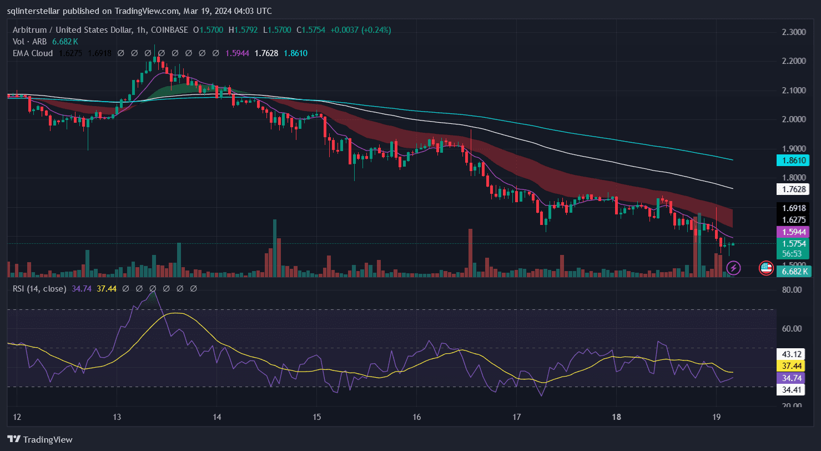The width and height of the screenshot is (821, 451).
Task: Click the 2.3000 price scale label
Action: point(794,32)
